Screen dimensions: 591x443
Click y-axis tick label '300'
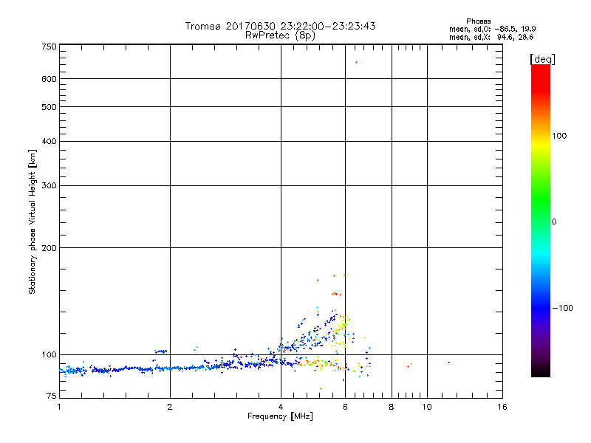pyautogui.click(x=49, y=186)
